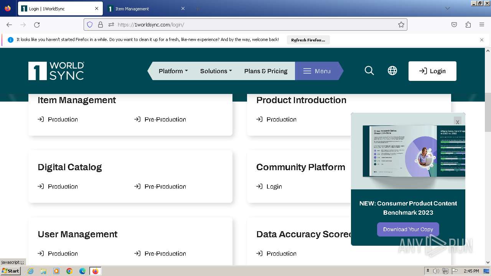Show site security padlock info
Viewport: 491px width, 276px height.
[101, 25]
